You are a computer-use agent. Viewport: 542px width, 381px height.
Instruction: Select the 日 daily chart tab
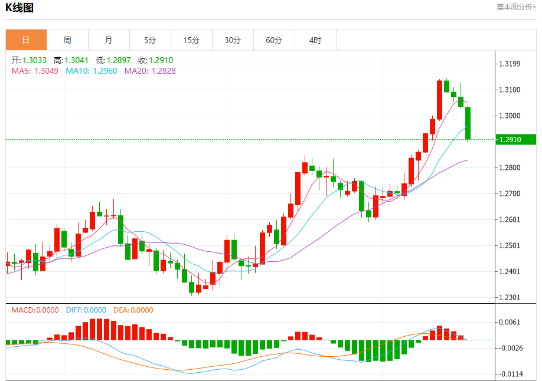click(x=26, y=40)
